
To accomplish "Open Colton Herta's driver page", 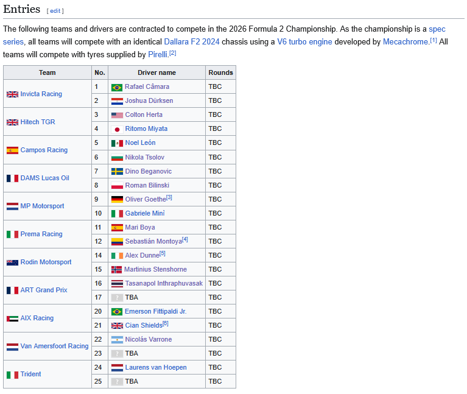I will (x=144, y=114).
